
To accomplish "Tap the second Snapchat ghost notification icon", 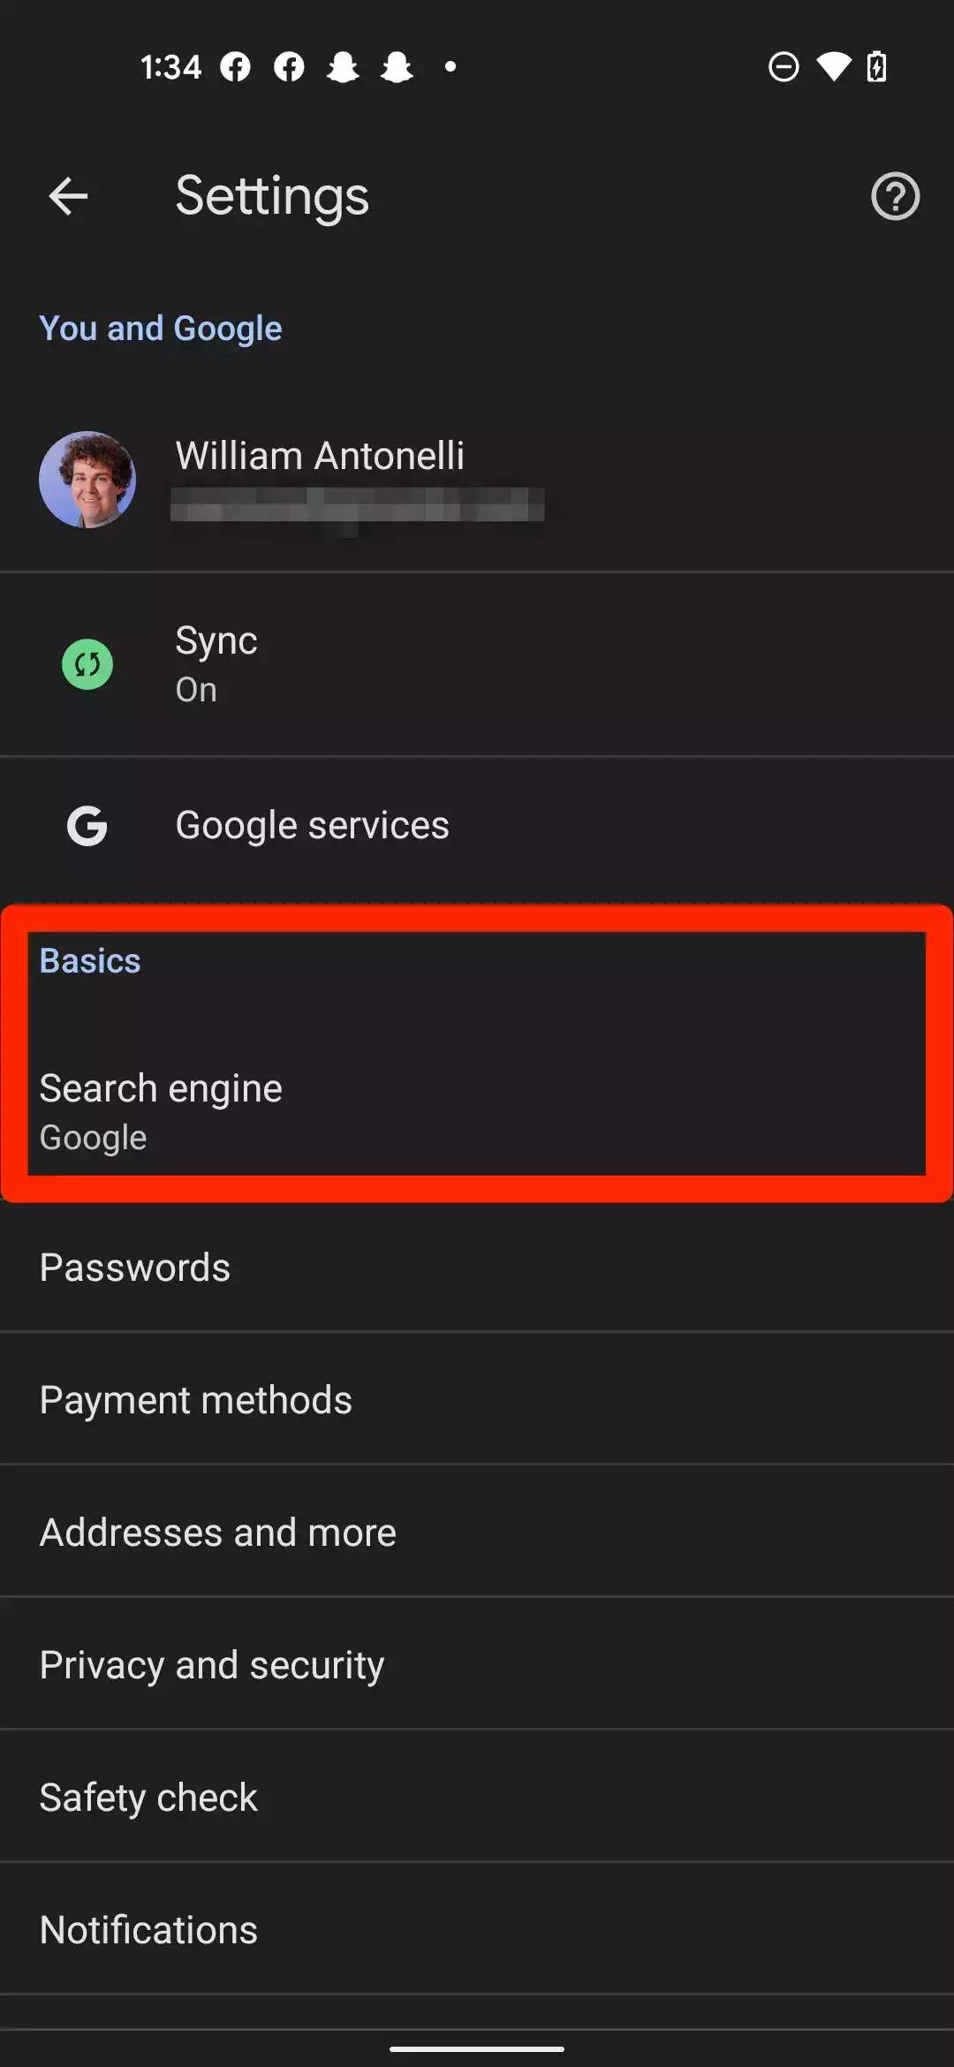I will pyautogui.click(x=397, y=67).
